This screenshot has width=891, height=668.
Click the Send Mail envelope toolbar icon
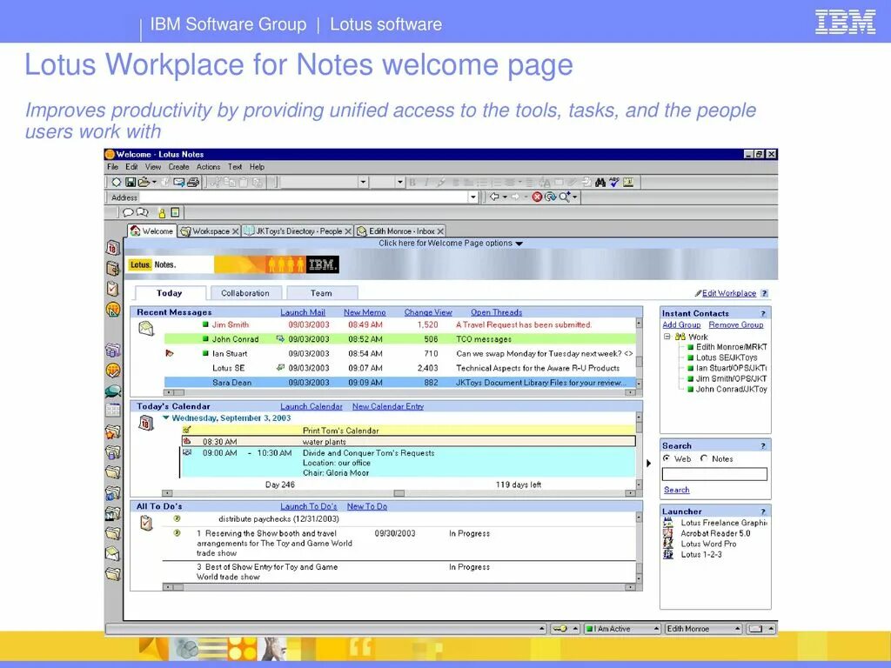pyautogui.click(x=179, y=183)
